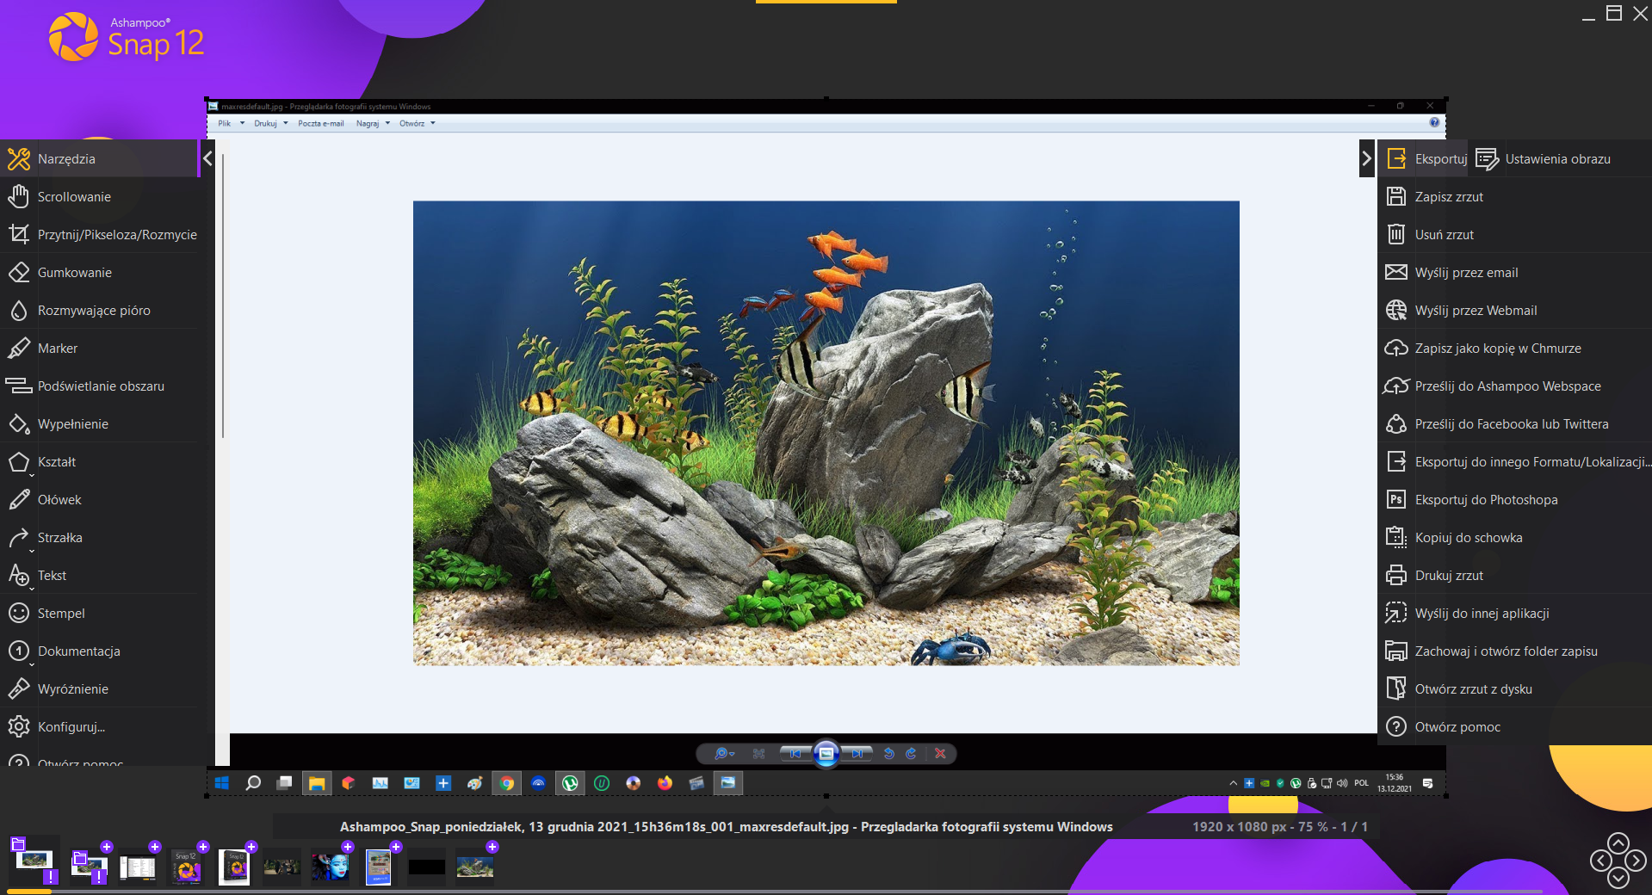1652x895 pixels.
Task: Activate the Gumkowanie eraser tool
Action: pyautogui.click(x=99, y=273)
